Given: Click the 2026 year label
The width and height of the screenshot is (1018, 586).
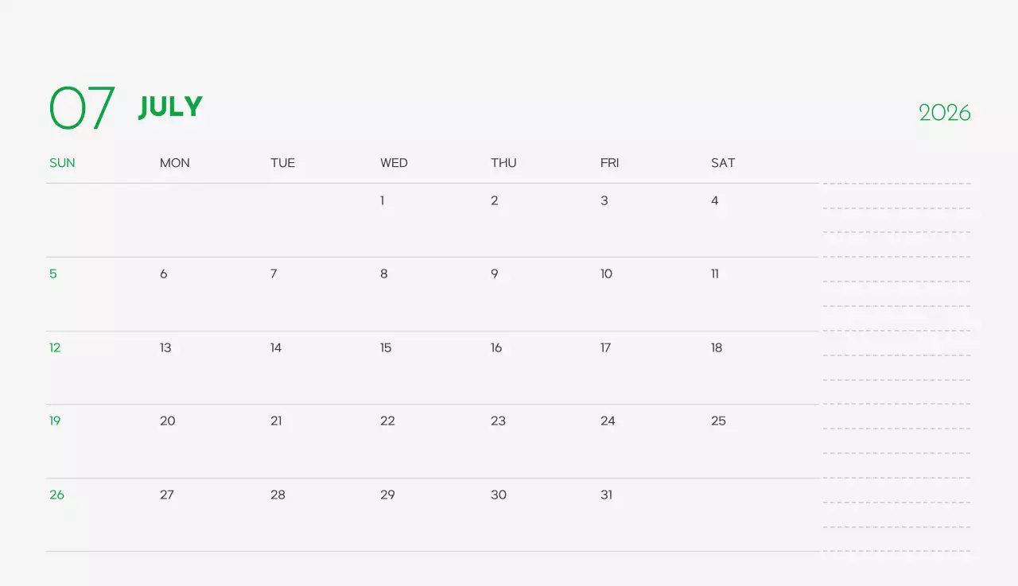Looking at the screenshot, I should pos(944,113).
